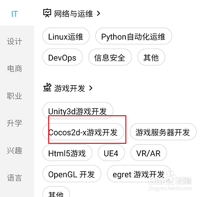Tap the 信息安全 tag
The height and width of the screenshot is (197, 206).
coord(110,57)
